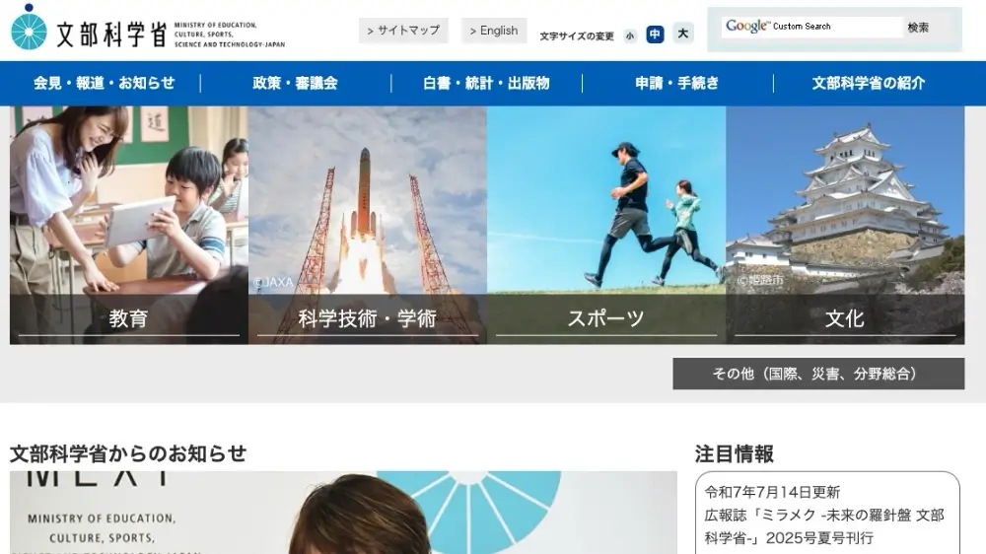Open the 文部科学省の紹介 menu
986x554 pixels.
tap(869, 83)
